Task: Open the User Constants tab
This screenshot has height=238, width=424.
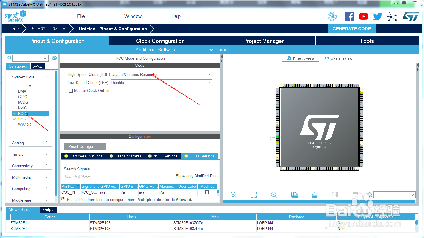Action: 125,156
